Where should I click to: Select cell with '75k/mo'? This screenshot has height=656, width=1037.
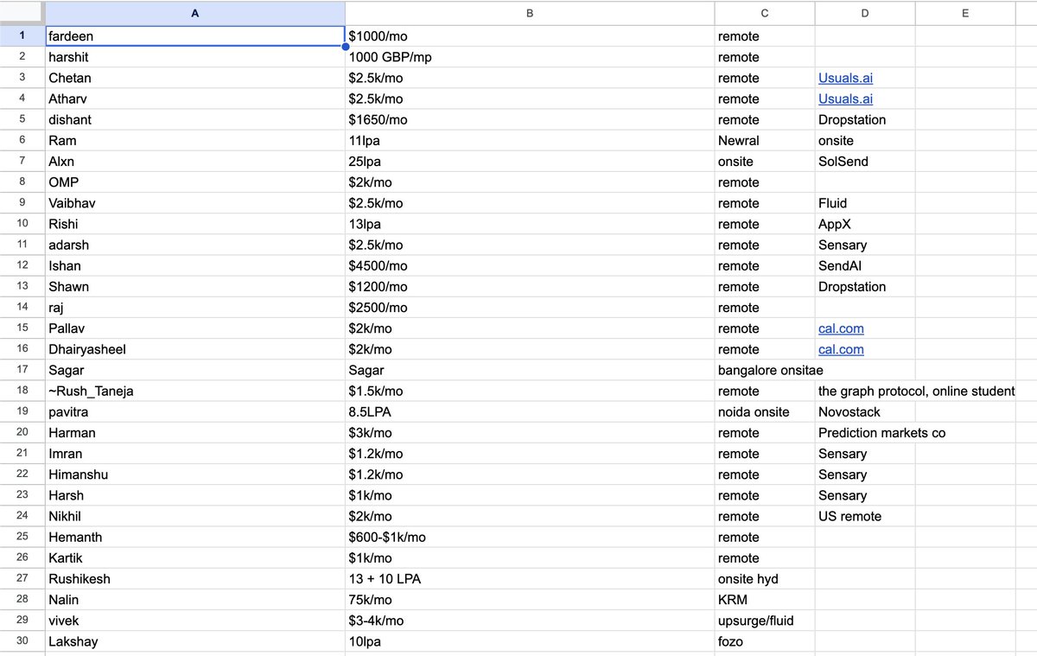(530, 600)
